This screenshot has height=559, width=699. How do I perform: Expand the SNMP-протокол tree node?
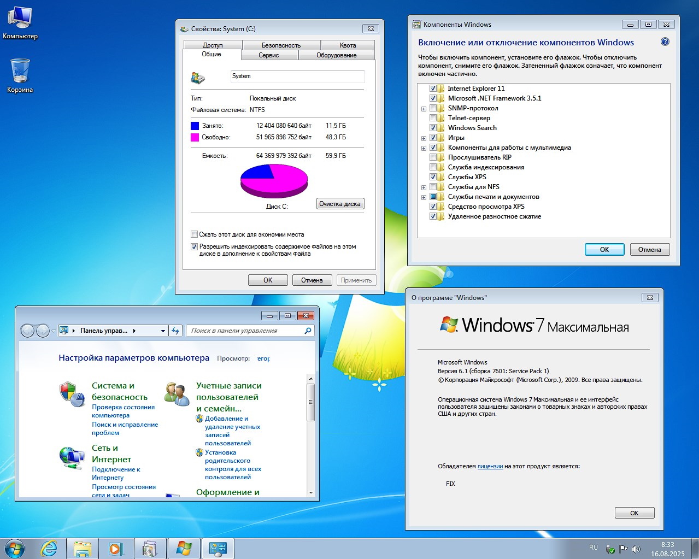(424, 109)
